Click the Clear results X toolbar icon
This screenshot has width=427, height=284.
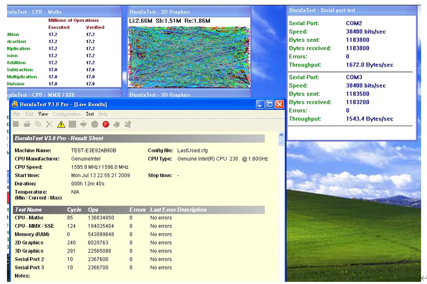pos(49,125)
